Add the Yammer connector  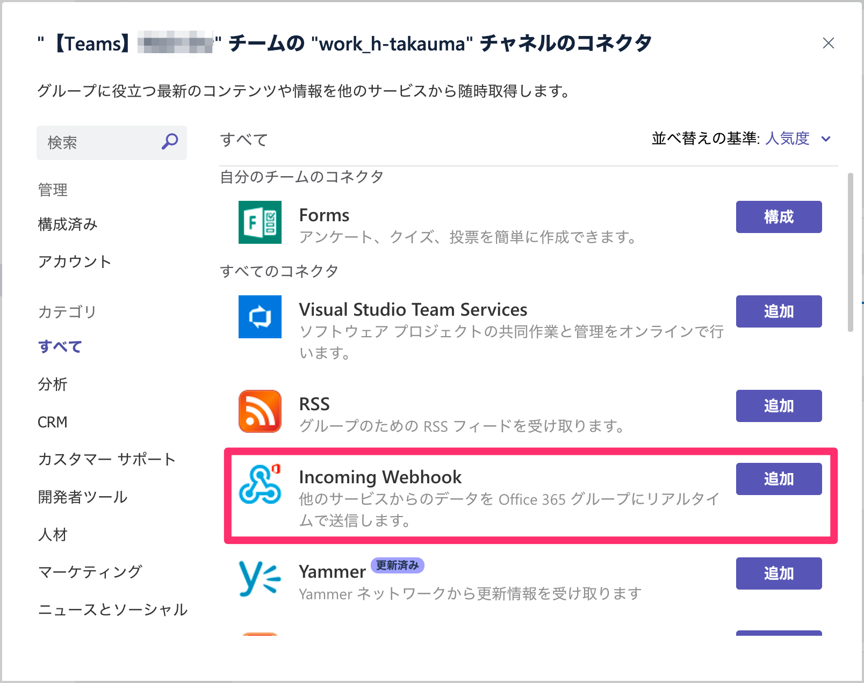pos(779,573)
